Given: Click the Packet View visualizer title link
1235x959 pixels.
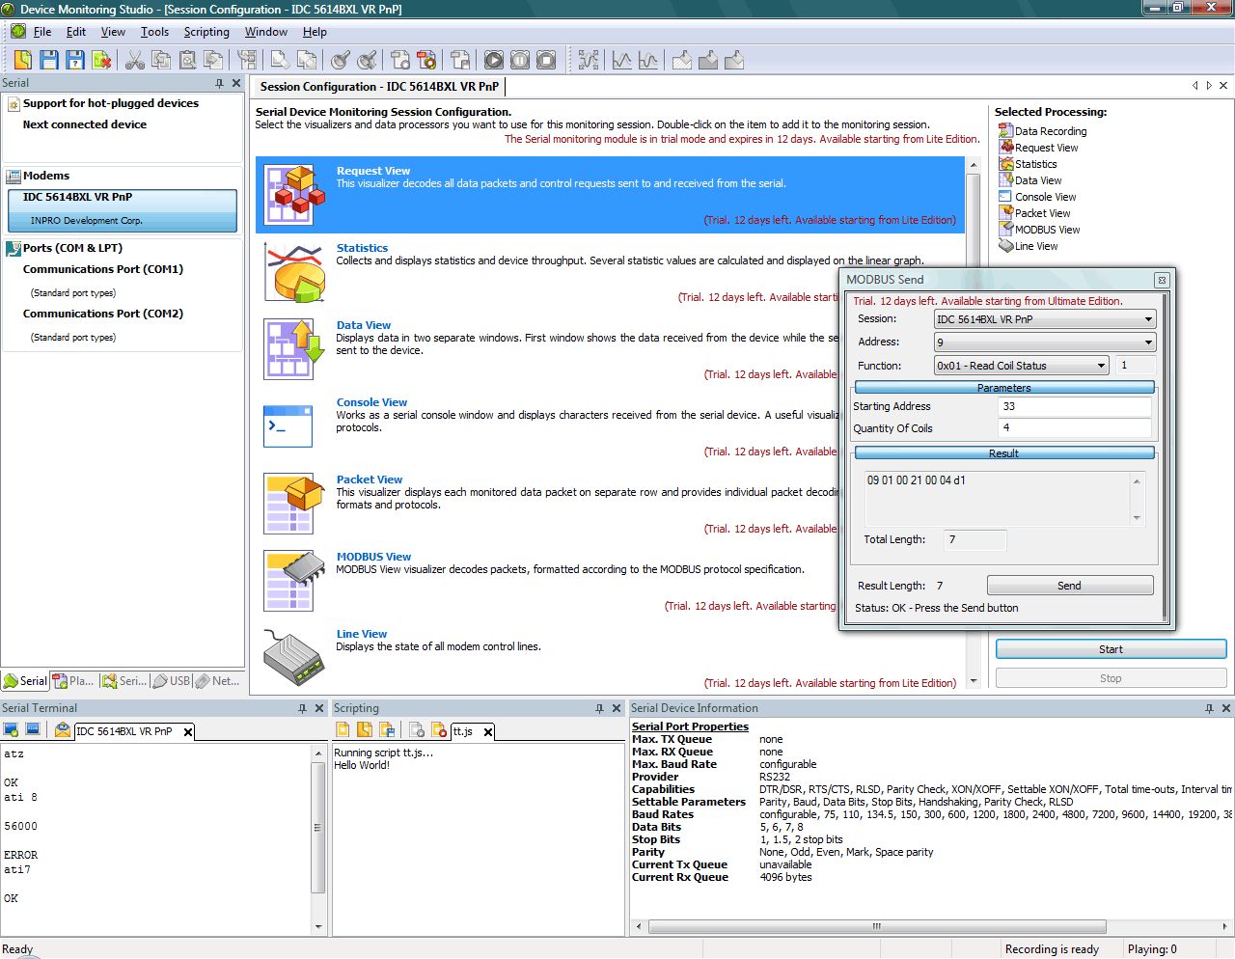Looking at the screenshot, I should point(370,479).
